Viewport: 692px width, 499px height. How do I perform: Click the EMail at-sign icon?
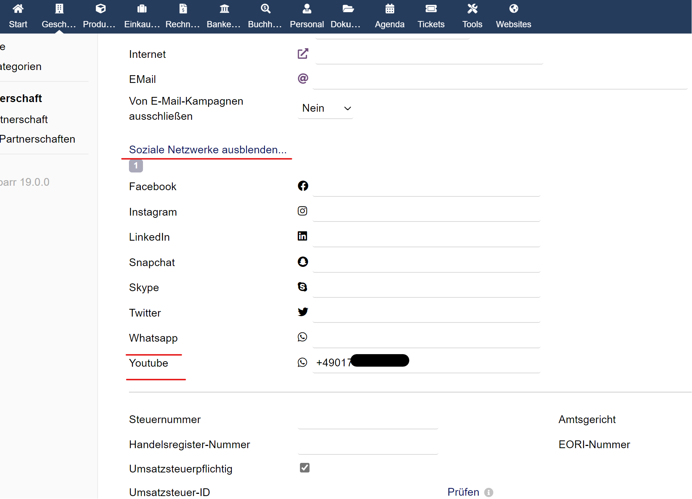(303, 78)
